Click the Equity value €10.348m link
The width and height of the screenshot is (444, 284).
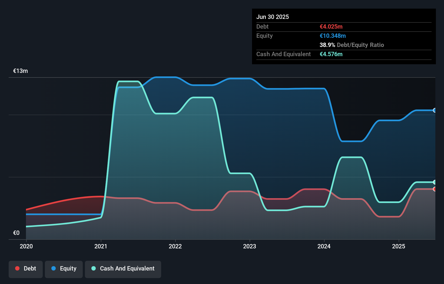point(333,36)
